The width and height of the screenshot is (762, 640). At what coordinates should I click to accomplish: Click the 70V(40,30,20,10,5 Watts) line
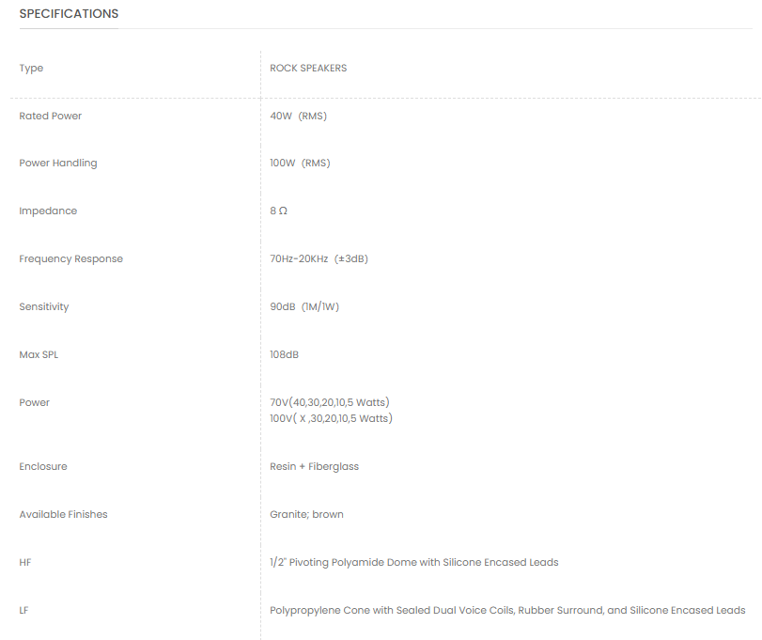pos(330,402)
